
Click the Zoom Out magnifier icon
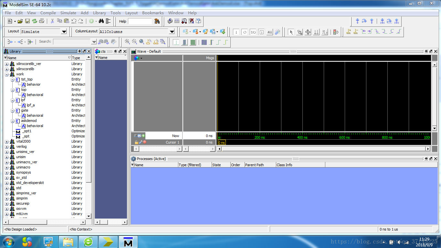pos(134,42)
